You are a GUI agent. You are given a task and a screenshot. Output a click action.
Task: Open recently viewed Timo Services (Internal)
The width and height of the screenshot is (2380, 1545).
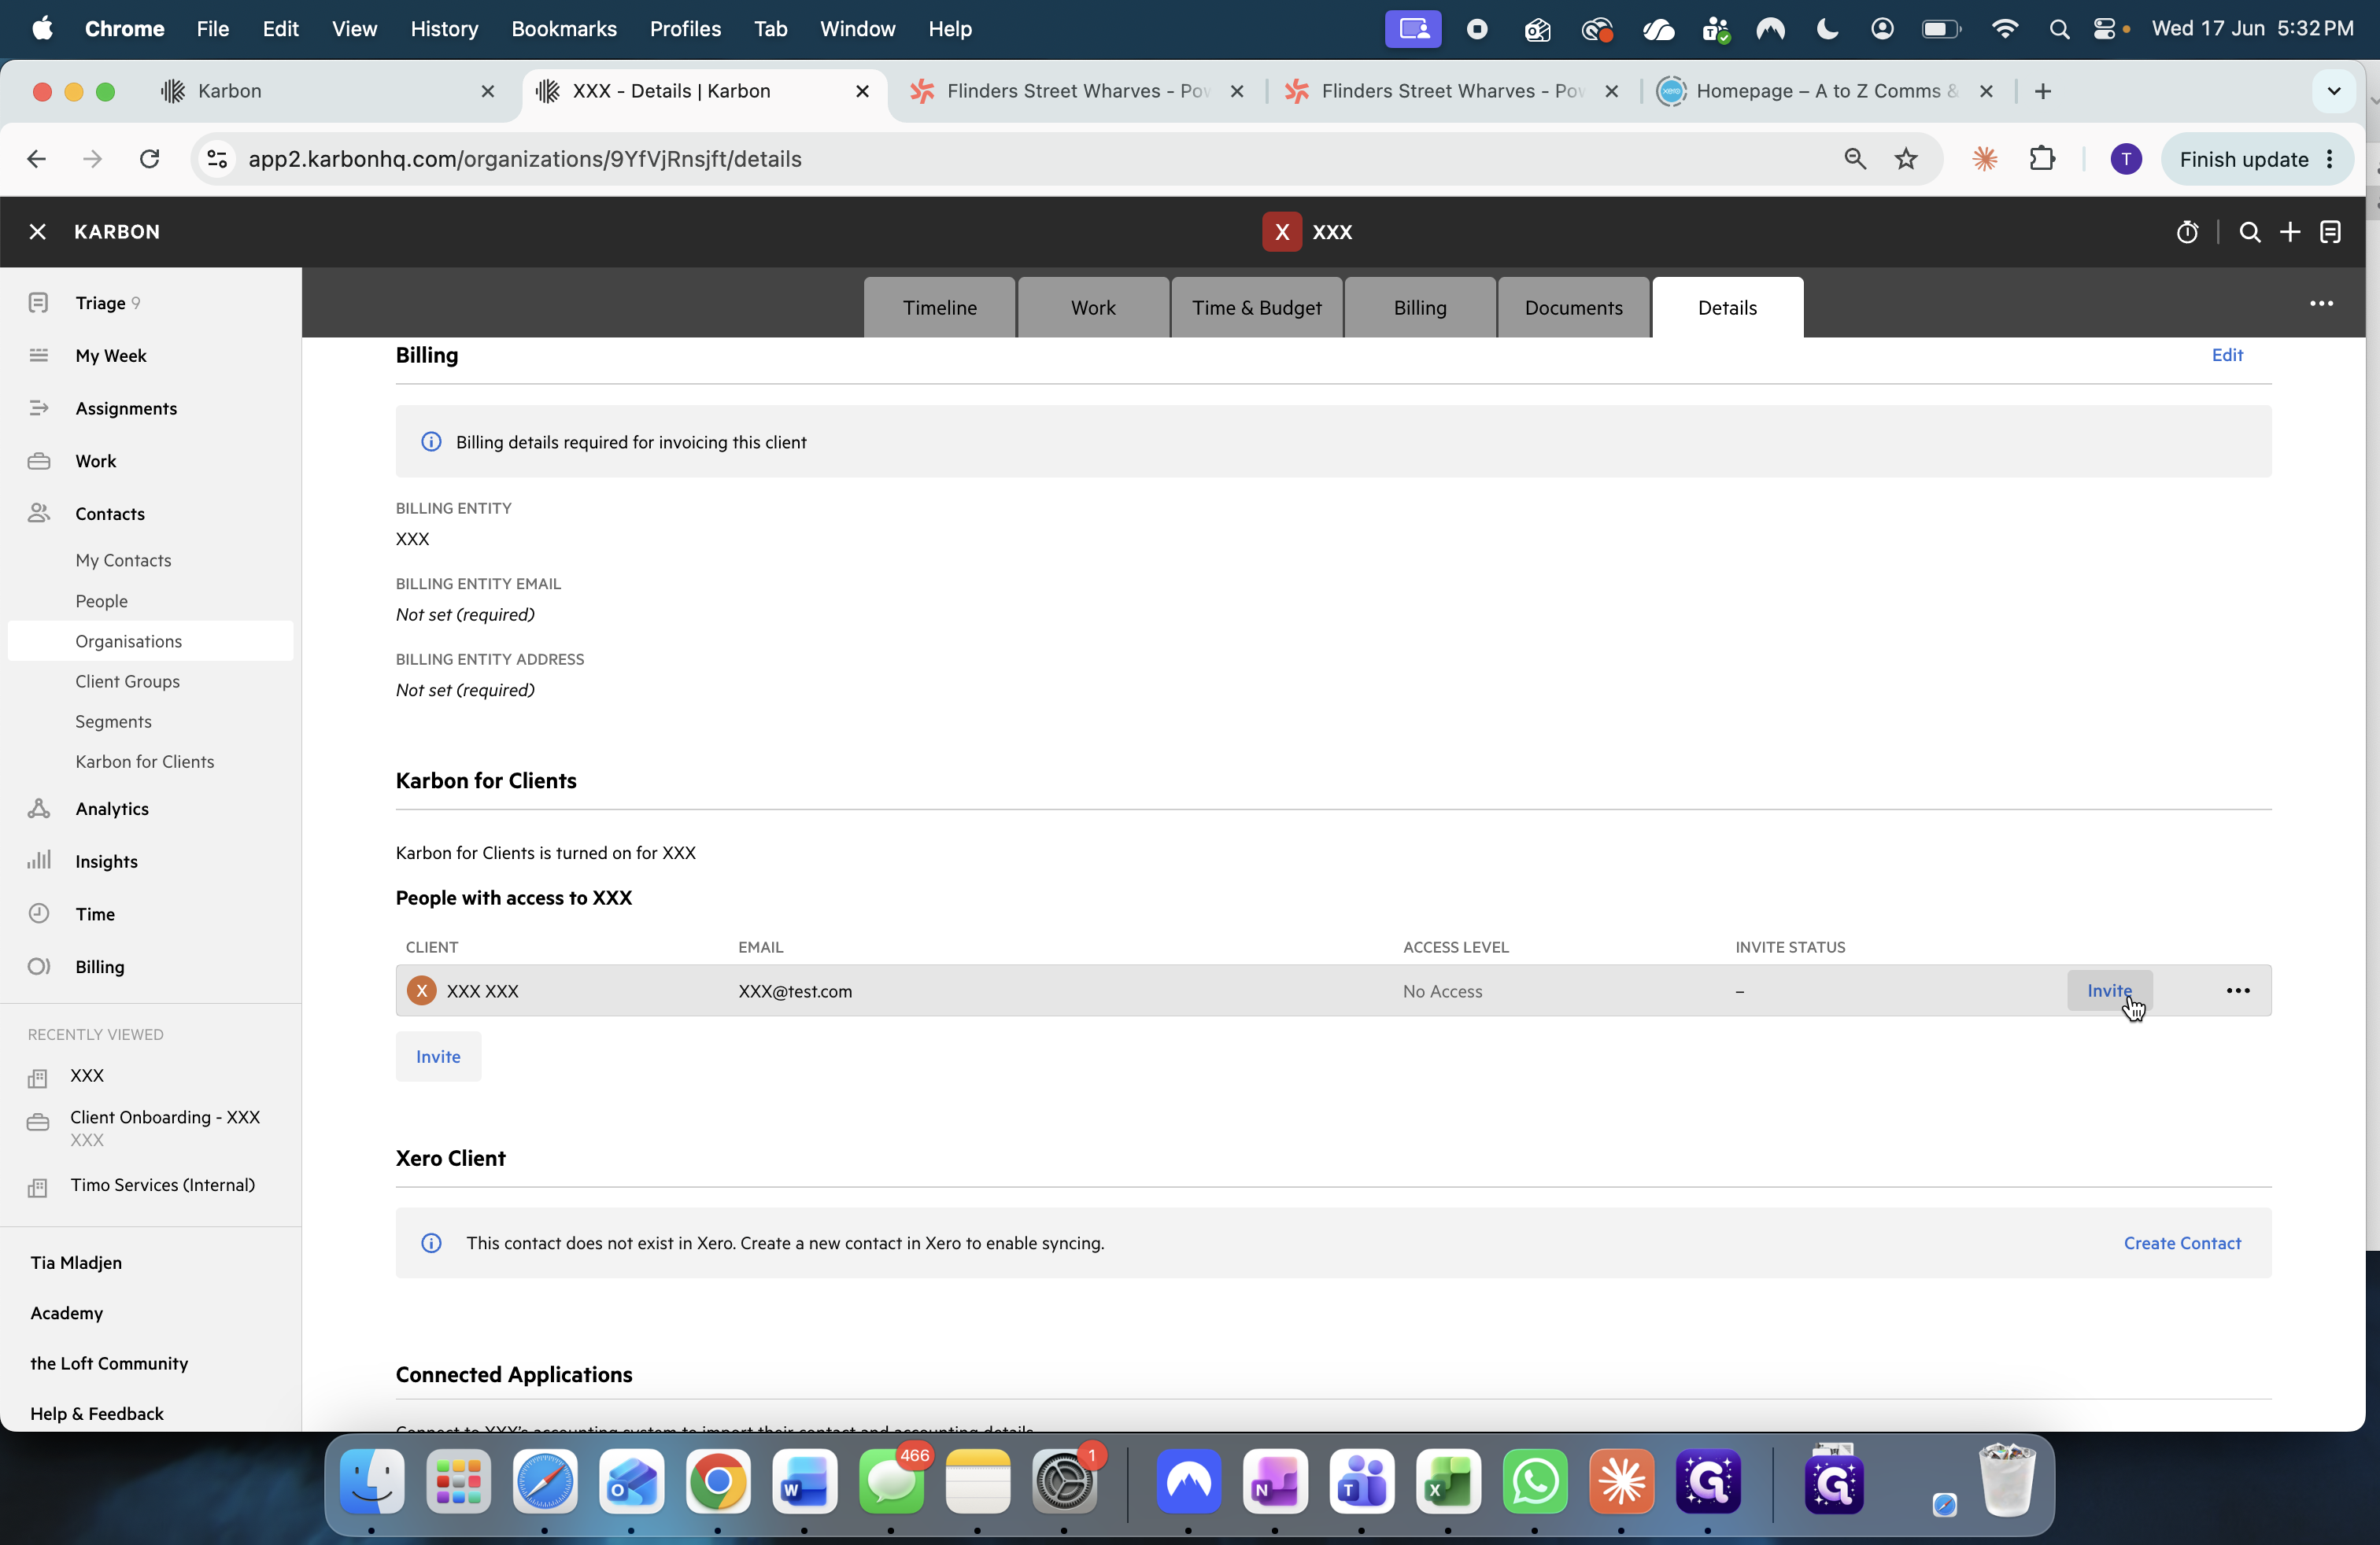coord(163,1185)
